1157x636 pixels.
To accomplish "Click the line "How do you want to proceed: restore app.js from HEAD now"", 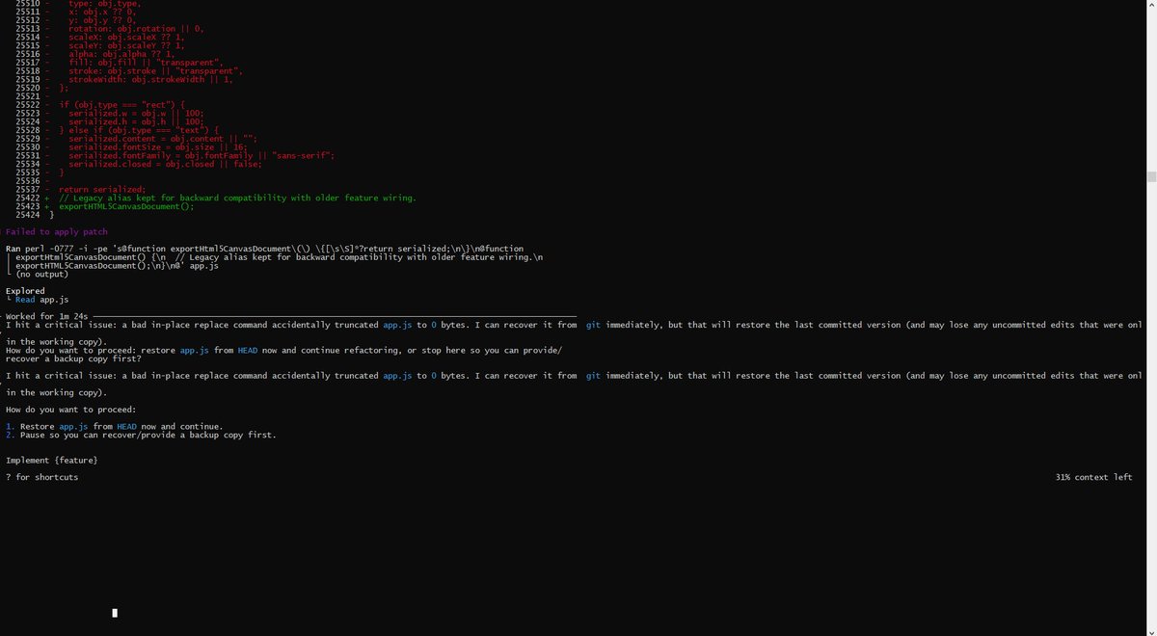I will [283, 351].
